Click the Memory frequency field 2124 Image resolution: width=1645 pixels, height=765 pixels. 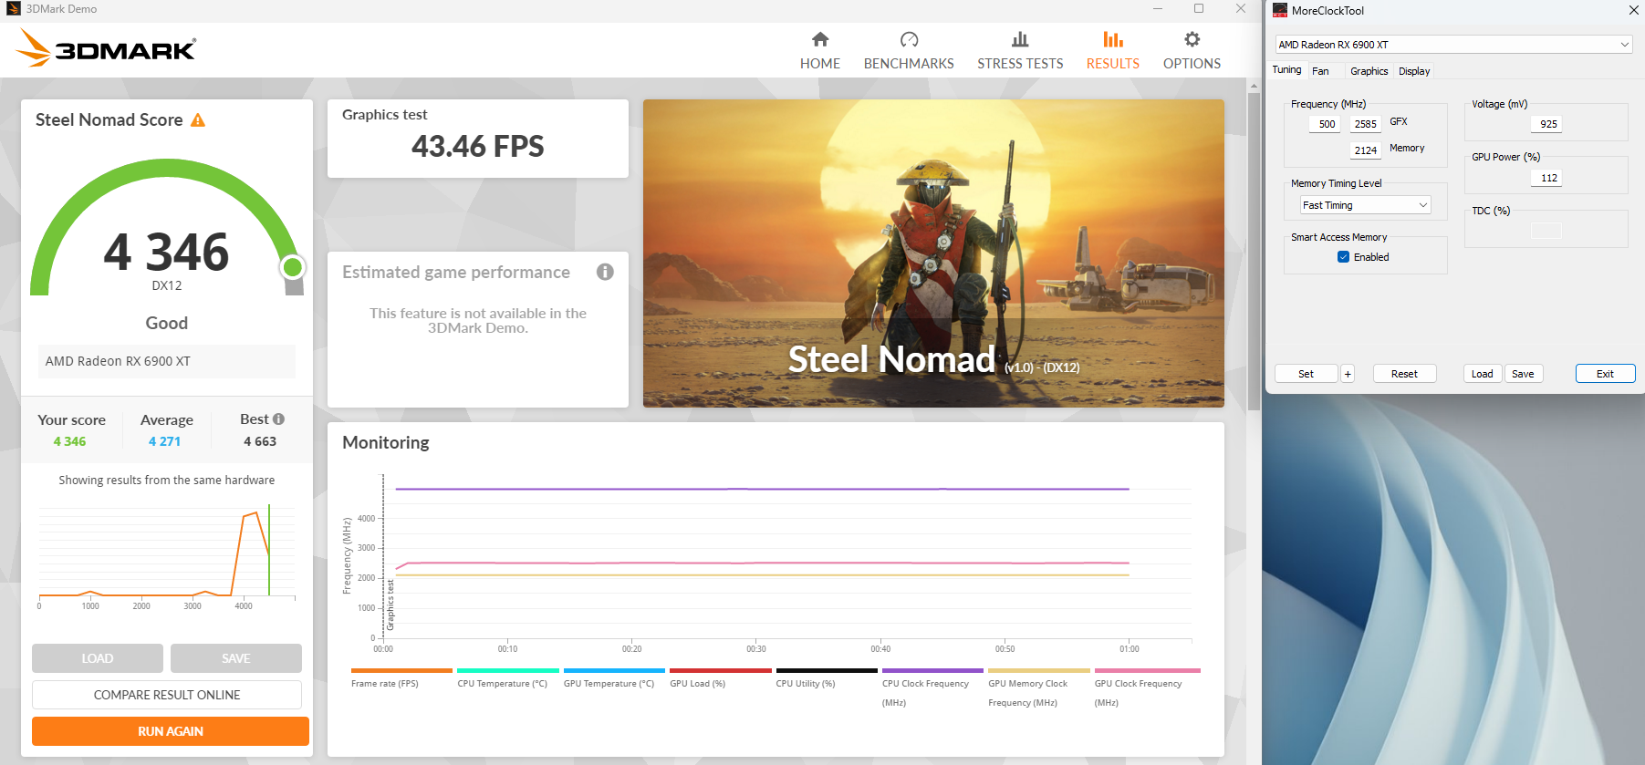tap(1365, 150)
